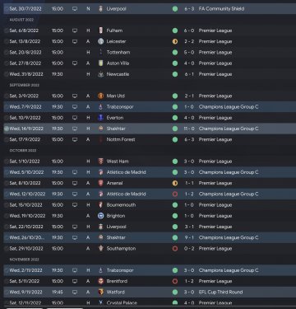
Task: Click Champions League Group C on Trabzonspor away row
Action: (229, 107)
